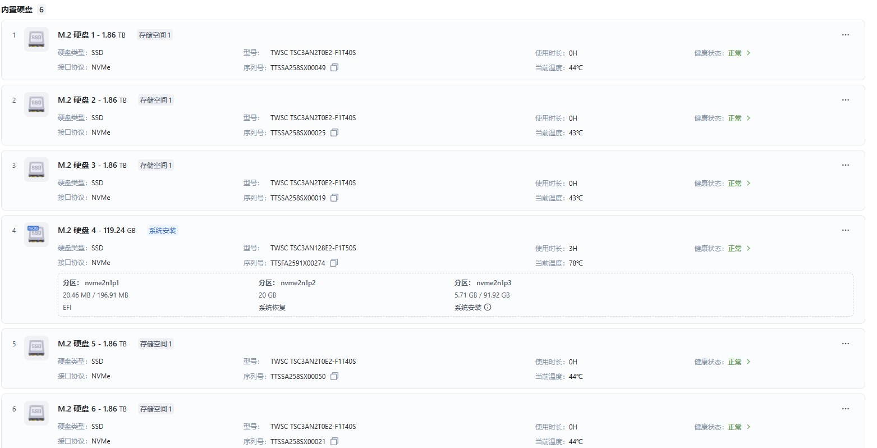
Task: View health status details of disk 5
Action: pos(749,362)
